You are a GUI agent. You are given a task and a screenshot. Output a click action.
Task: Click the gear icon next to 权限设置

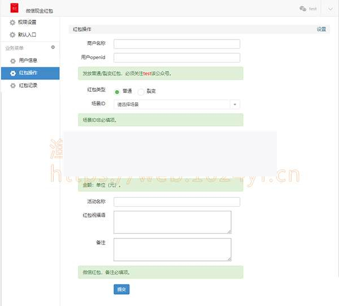tap(12, 23)
